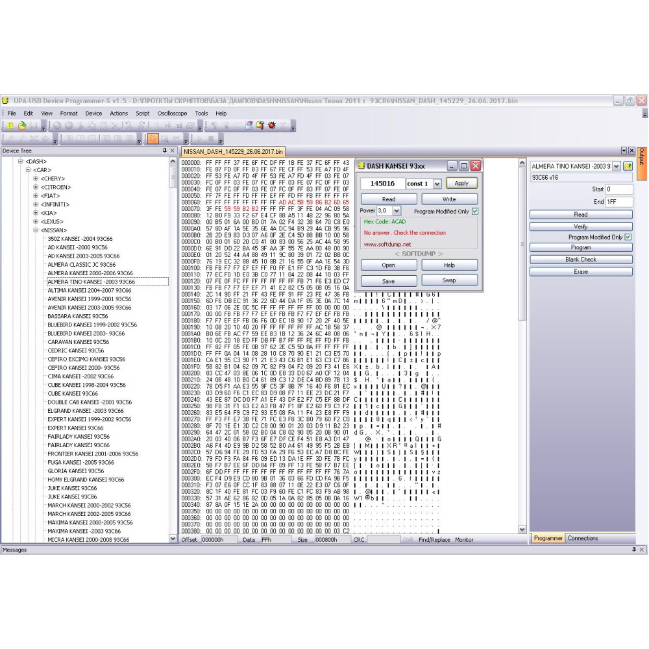The width and height of the screenshot is (649, 649).
Task: Click the Swap button
Action: [449, 280]
